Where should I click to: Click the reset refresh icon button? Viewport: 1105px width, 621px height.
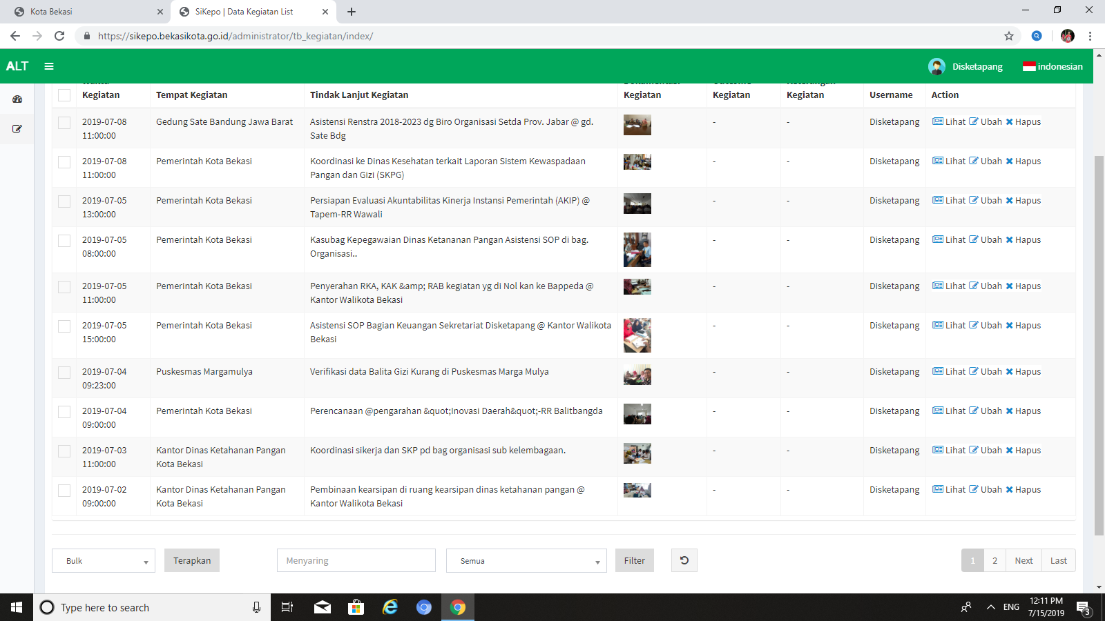point(684,560)
